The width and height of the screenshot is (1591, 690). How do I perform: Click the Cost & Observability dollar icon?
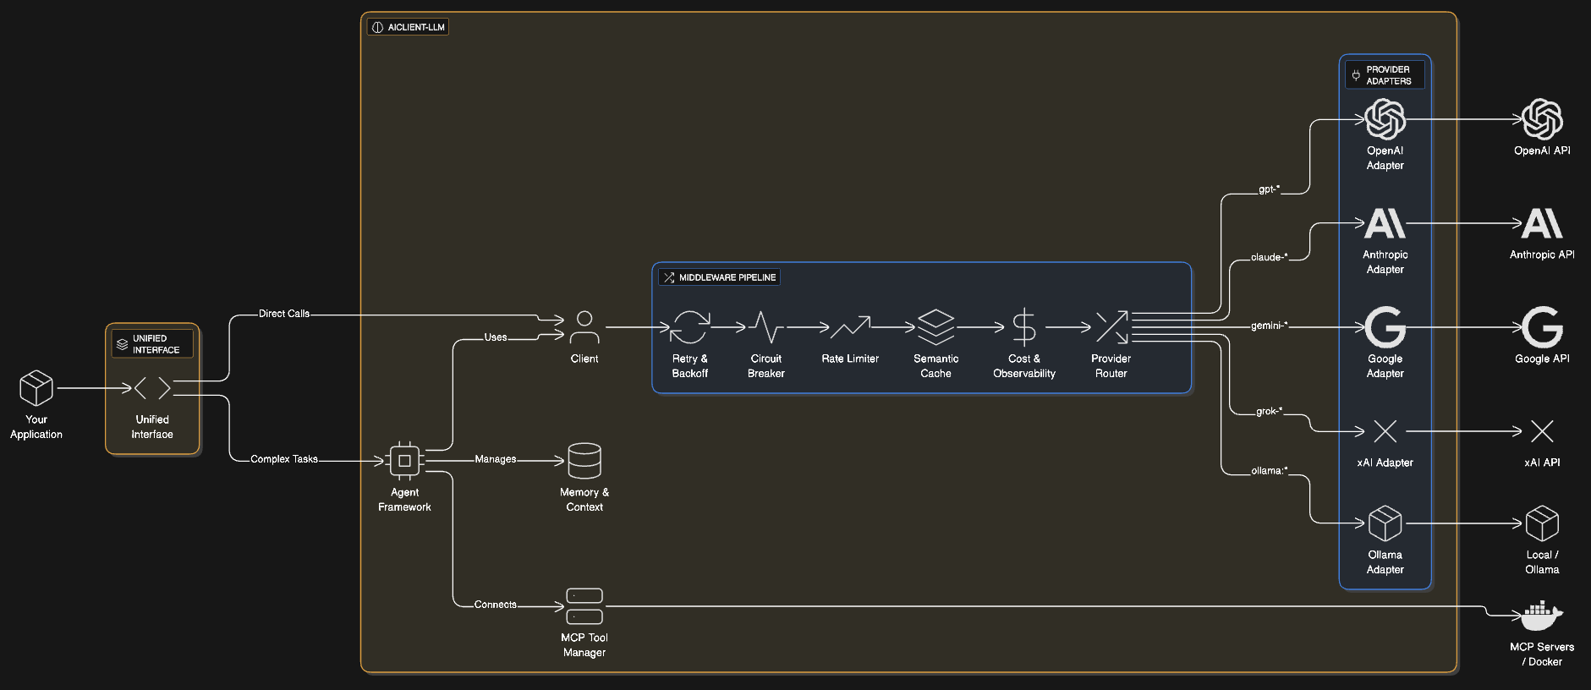[x=1024, y=327]
